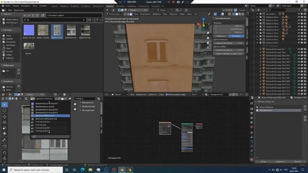Open the Меш menu in 3D viewport

click(165, 14)
